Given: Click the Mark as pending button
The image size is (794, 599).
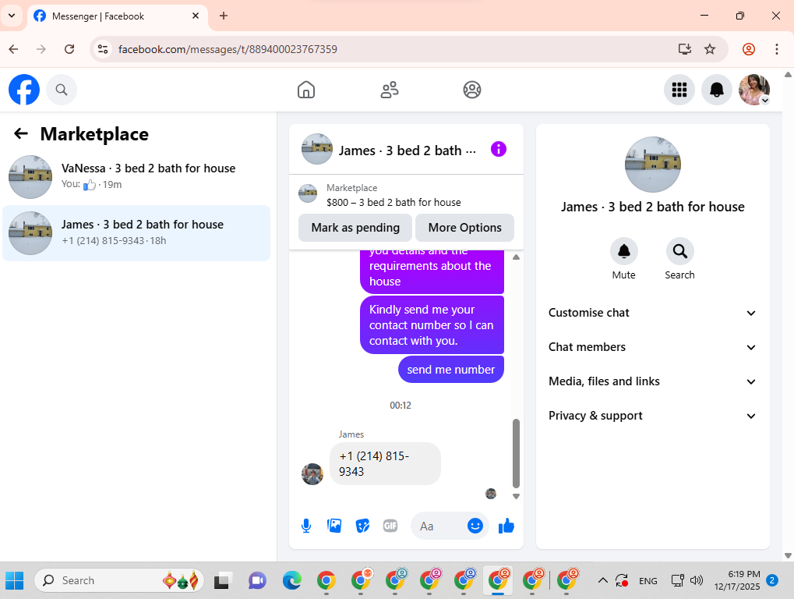Looking at the screenshot, I should pos(355,228).
